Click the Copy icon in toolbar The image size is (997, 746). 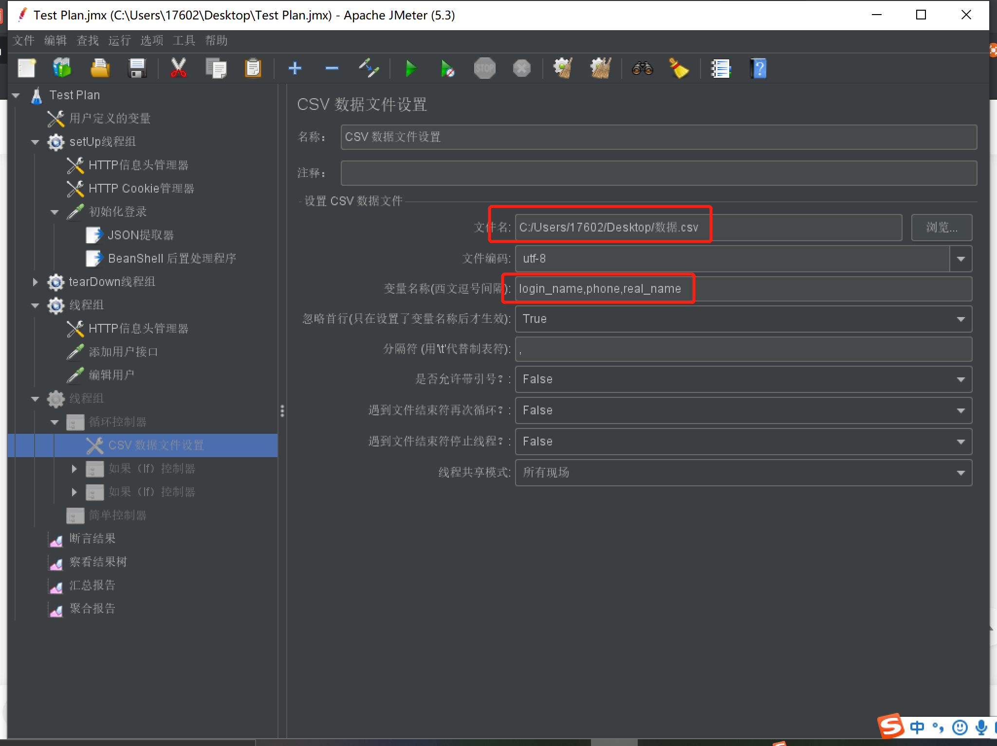point(216,68)
